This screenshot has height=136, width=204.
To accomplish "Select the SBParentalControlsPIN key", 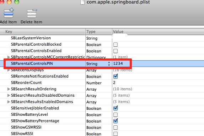I will coord(32,63).
